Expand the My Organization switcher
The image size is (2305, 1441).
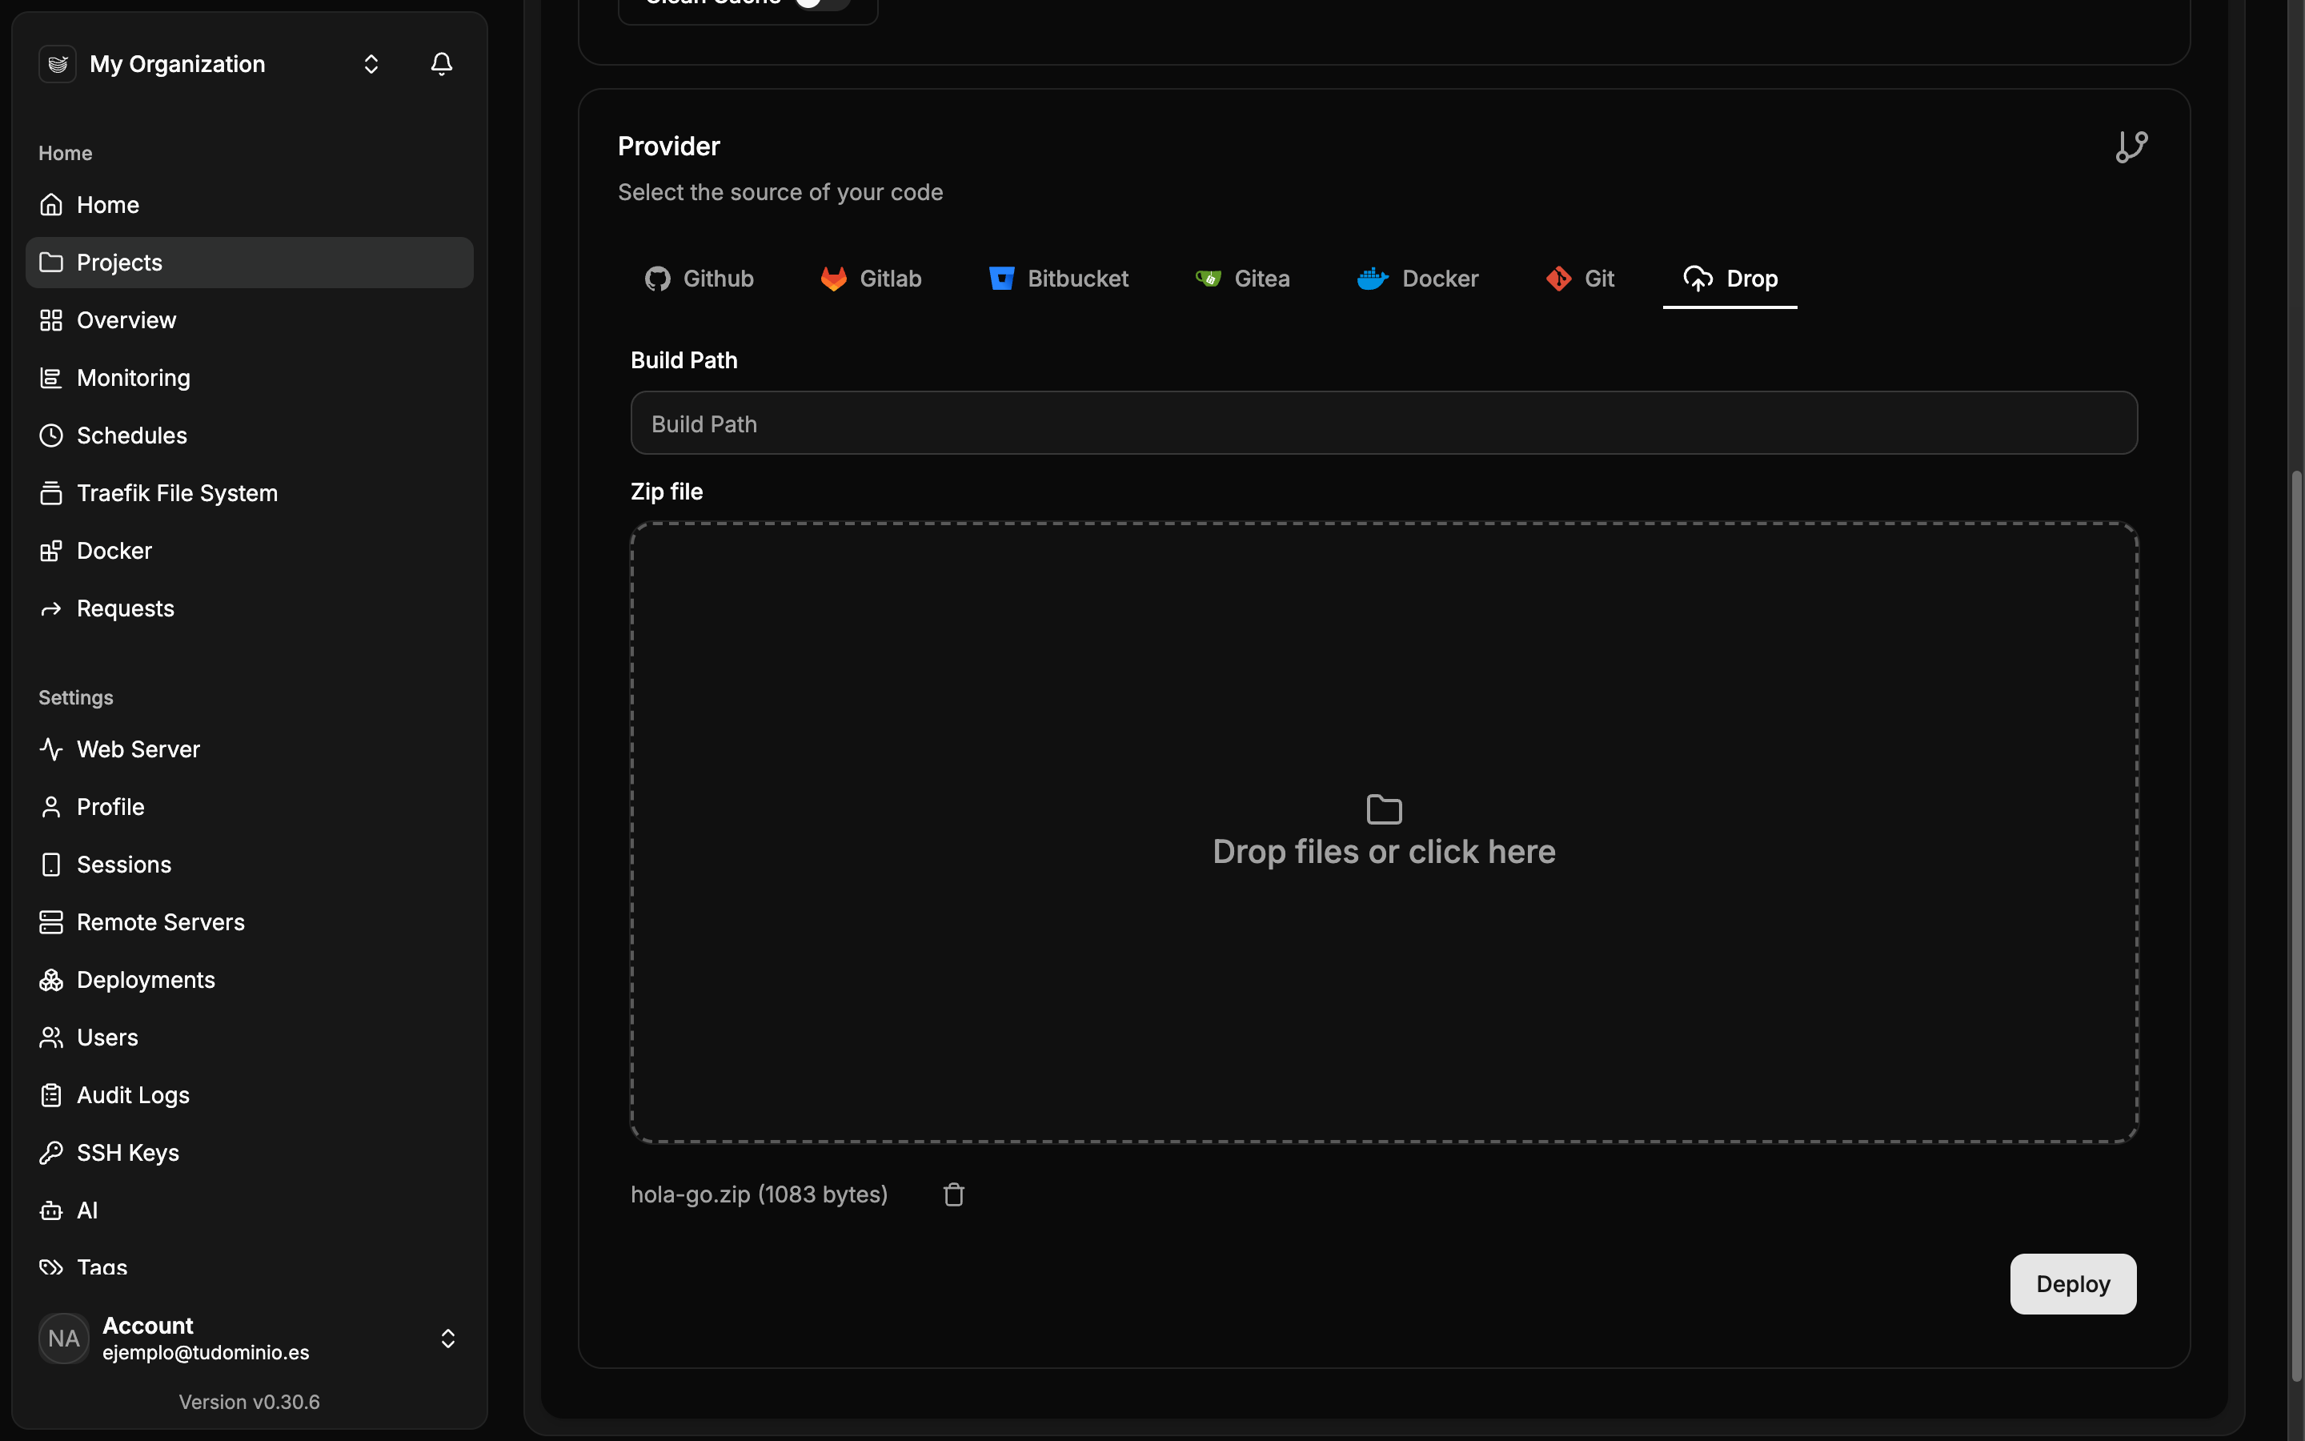(371, 64)
